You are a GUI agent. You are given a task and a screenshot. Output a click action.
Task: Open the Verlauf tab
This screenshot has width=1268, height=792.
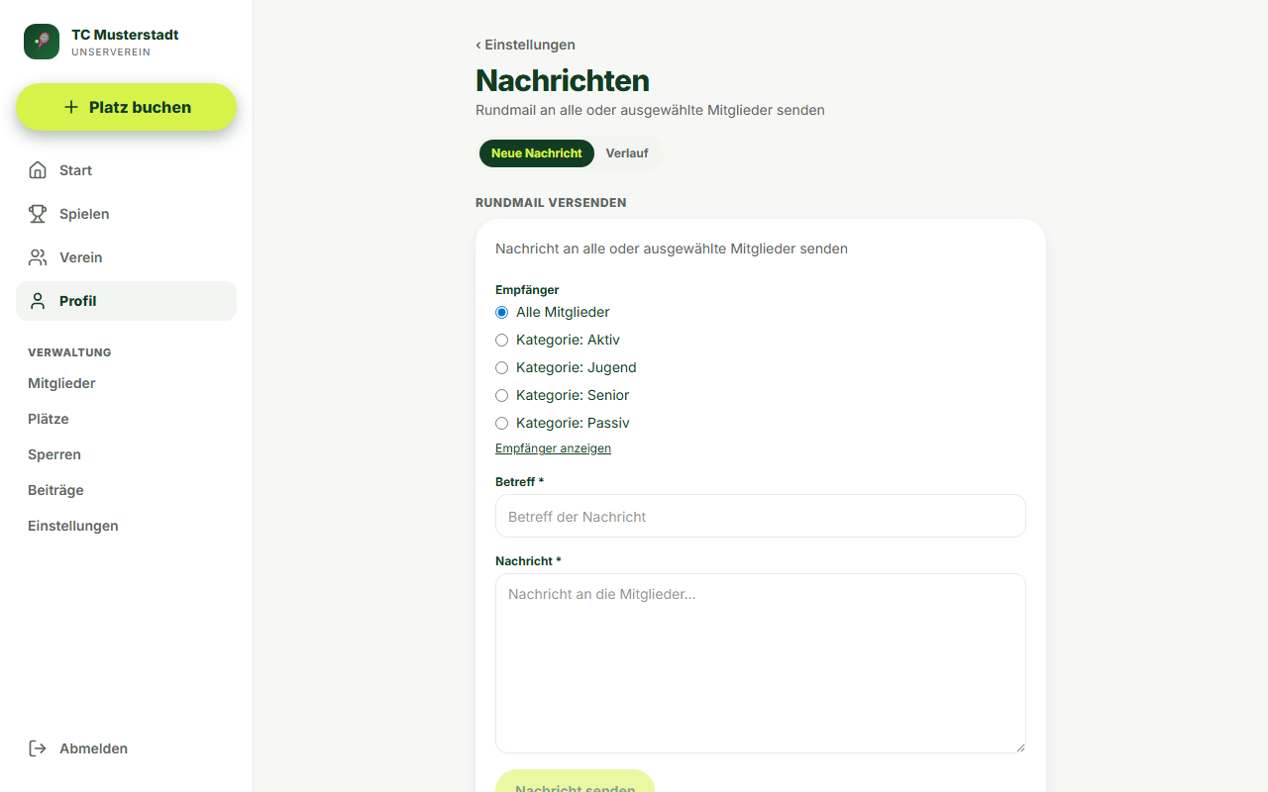click(627, 153)
